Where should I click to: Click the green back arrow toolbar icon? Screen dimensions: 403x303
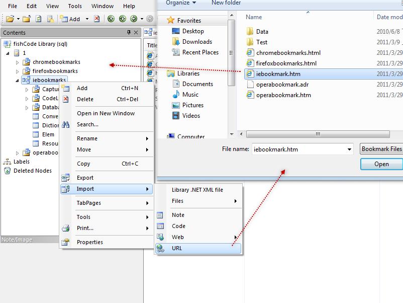point(134,19)
